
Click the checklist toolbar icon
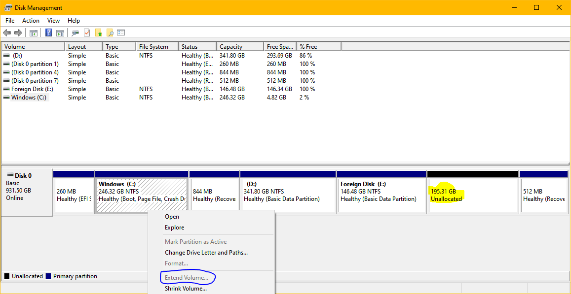pos(121,33)
